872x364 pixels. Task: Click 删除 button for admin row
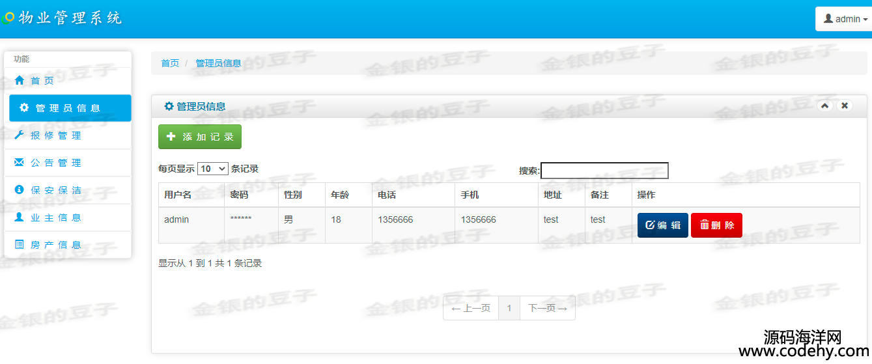click(x=716, y=225)
